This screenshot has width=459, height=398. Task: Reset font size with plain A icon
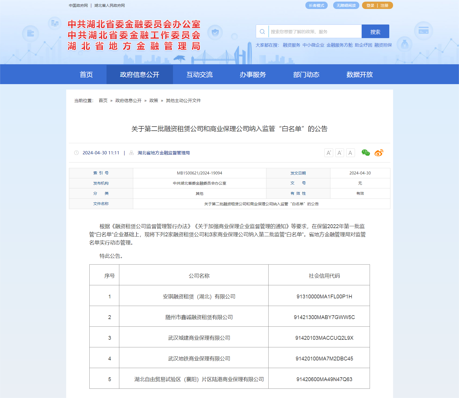point(350,153)
